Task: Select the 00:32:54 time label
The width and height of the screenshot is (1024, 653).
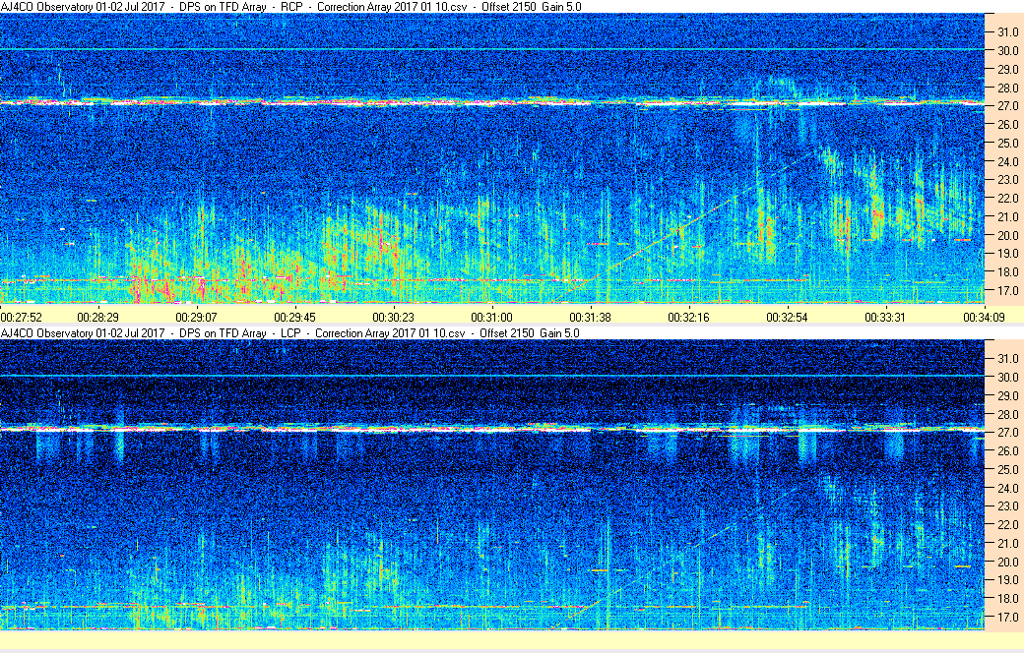Action: [x=787, y=318]
